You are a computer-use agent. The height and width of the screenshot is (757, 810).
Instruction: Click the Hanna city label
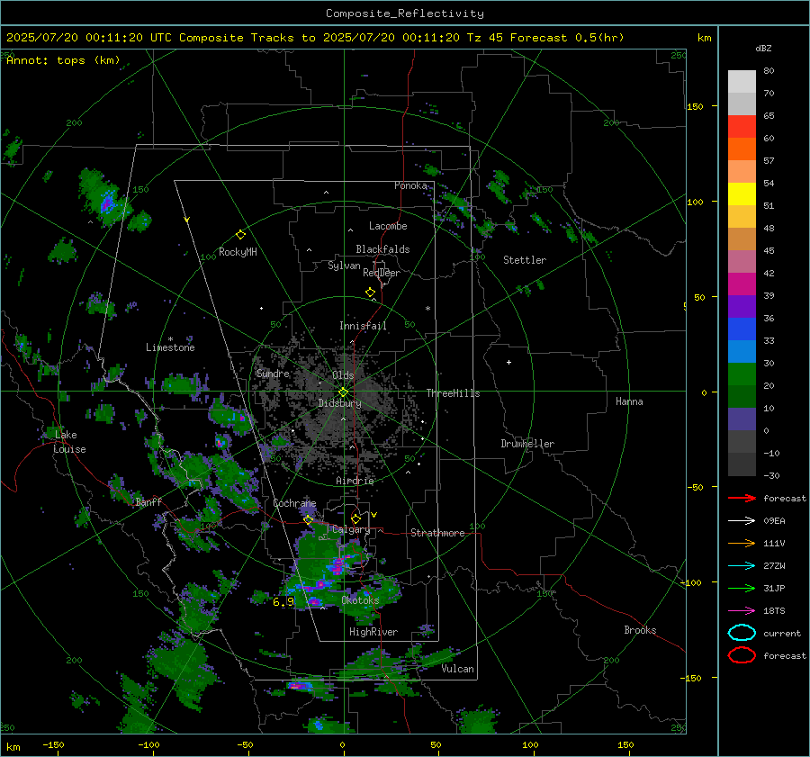(629, 401)
